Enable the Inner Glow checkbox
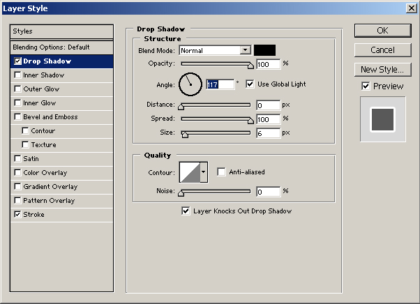Image resolution: width=420 pixels, height=304 pixels. pyautogui.click(x=17, y=103)
